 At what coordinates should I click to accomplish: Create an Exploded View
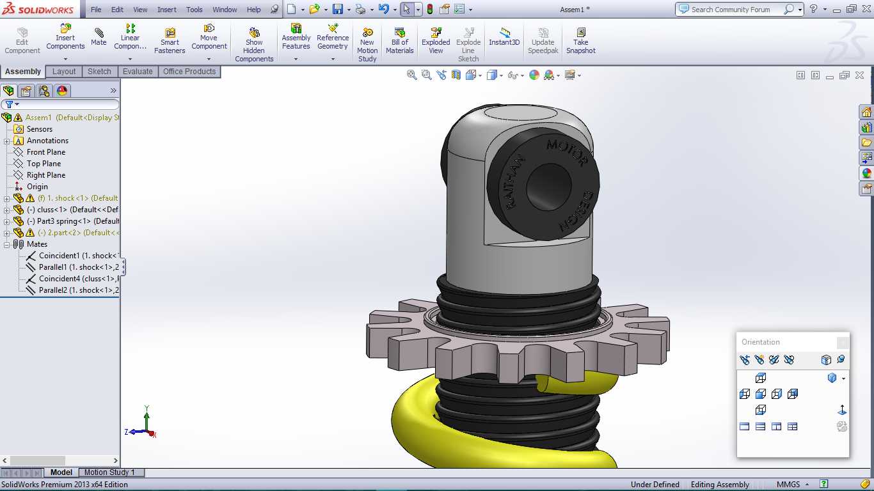436,41
